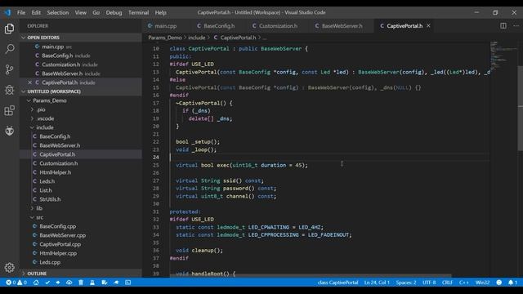Image resolution: width=523 pixels, height=294 pixels.
Task: Split the editor to the right
Action: (503, 25)
